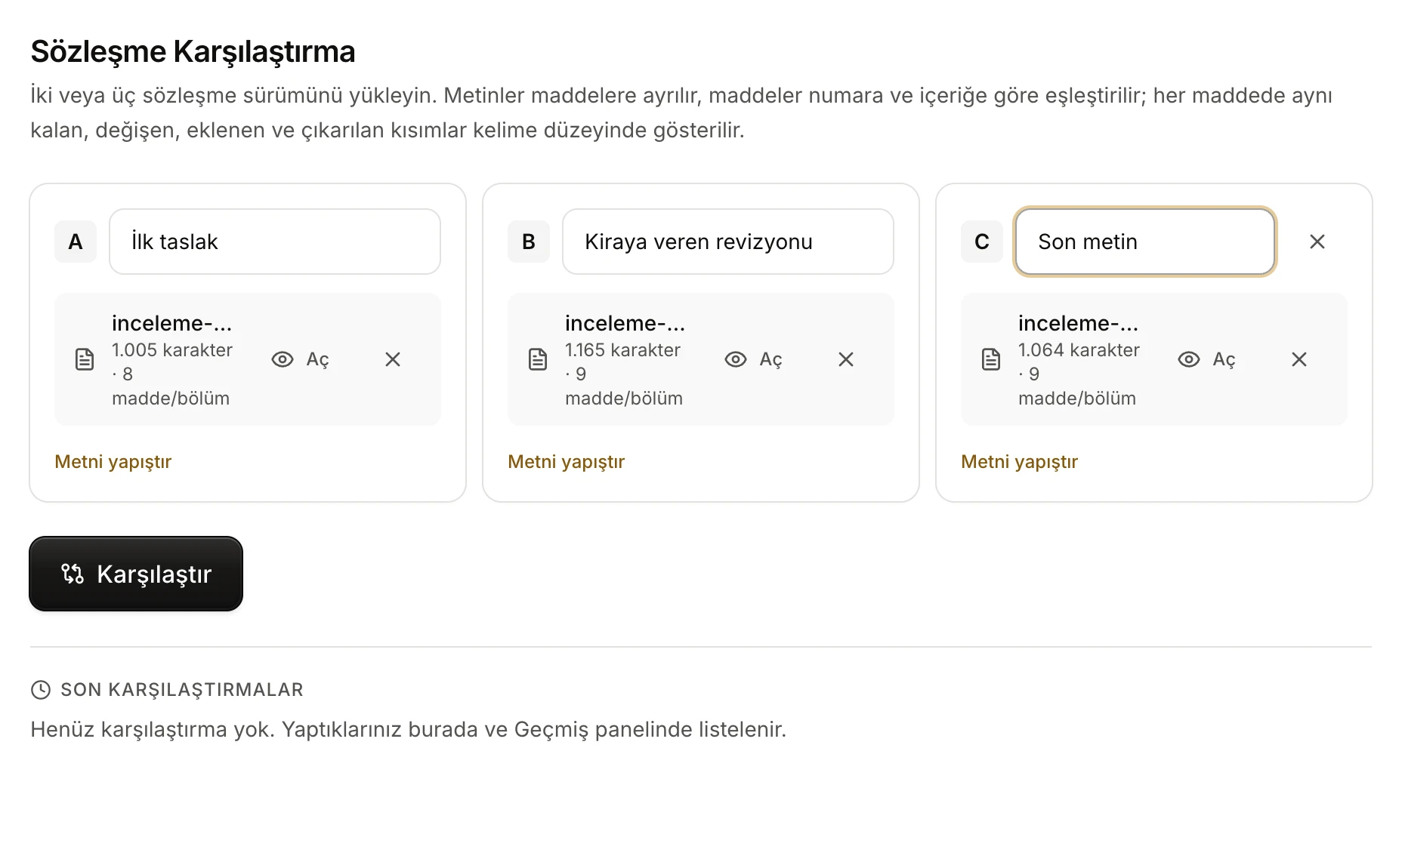Click the document icon in panel C
Image resolution: width=1402 pixels, height=865 pixels.
click(x=991, y=359)
